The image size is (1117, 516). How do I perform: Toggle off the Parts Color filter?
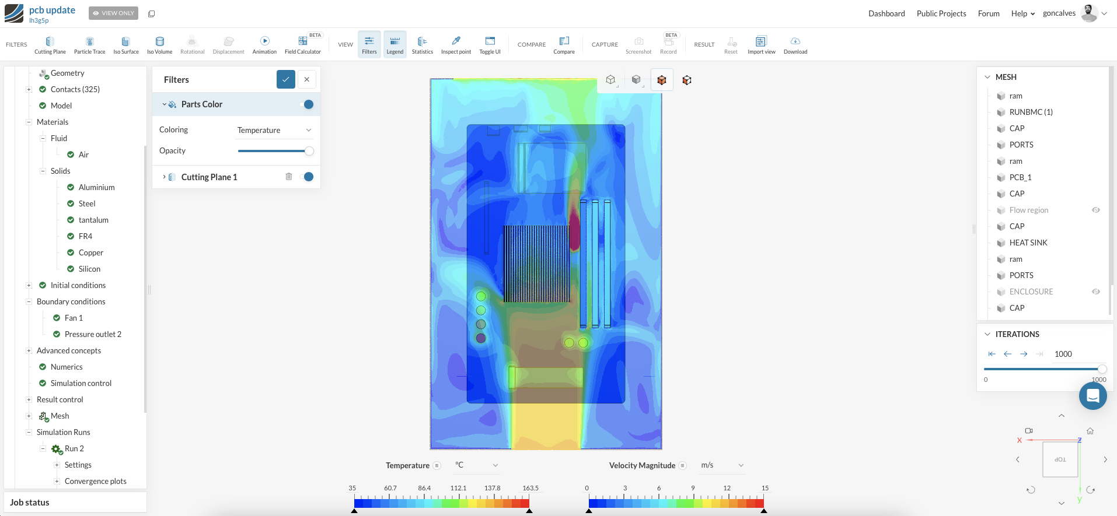tap(307, 104)
